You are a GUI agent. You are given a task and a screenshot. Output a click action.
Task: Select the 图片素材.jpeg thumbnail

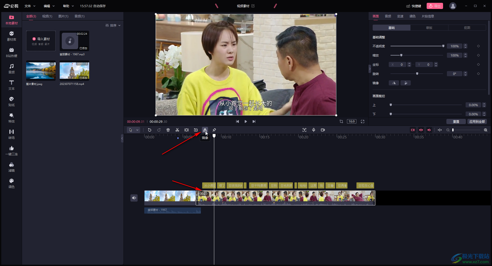pyautogui.click(x=41, y=71)
